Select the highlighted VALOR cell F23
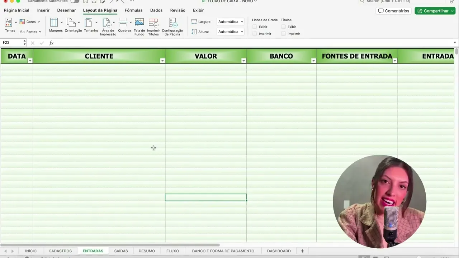The width and height of the screenshot is (459, 258). pos(206,197)
